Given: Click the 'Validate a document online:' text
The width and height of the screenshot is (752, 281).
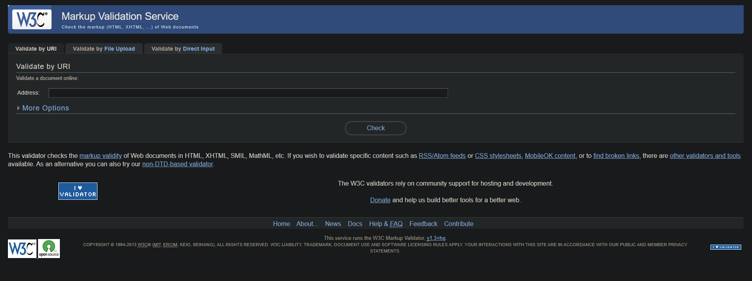Looking at the screenshot, I should 47,78.
